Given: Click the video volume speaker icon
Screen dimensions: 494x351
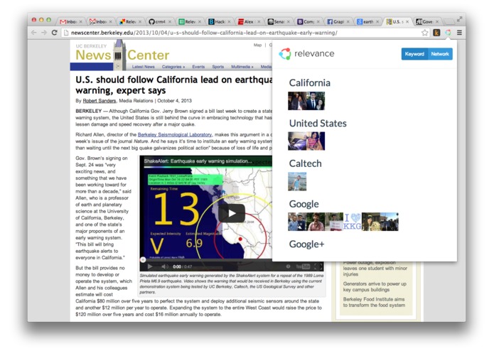Looking at the screenshot, I should (164, 266).
